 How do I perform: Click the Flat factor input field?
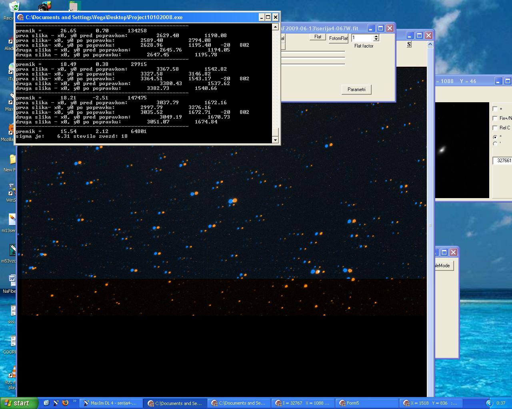(362, 38)
